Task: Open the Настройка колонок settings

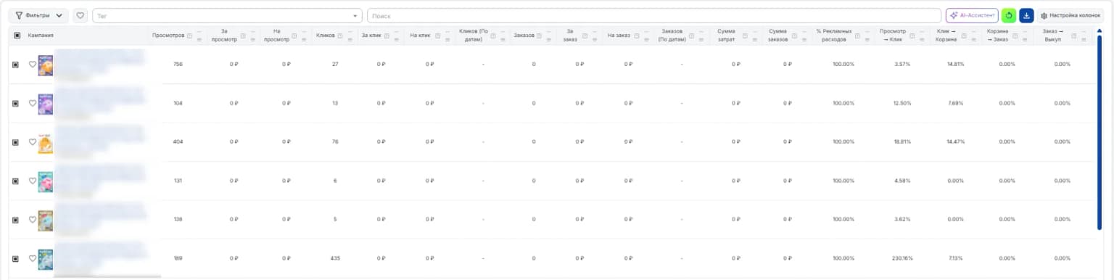Action: click(1070, 15)
